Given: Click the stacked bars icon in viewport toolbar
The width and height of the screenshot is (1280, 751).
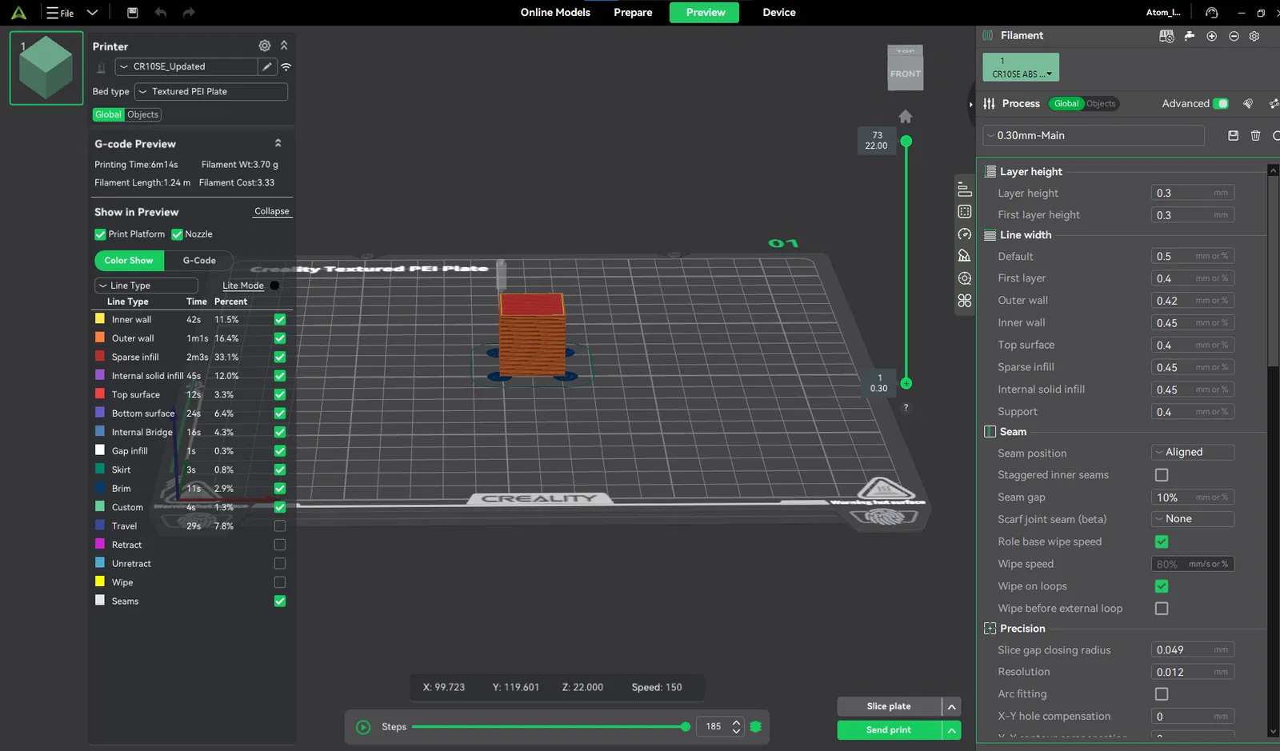Looking at the screenshot, I should pos(965,190).
